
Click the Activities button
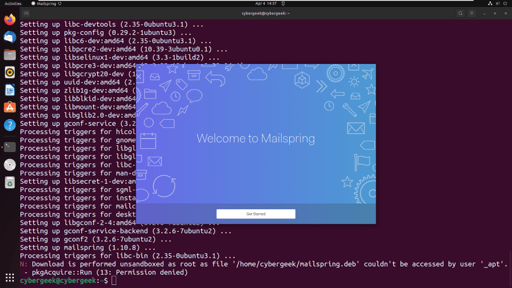pyautogui.click(x=13, y=4)
